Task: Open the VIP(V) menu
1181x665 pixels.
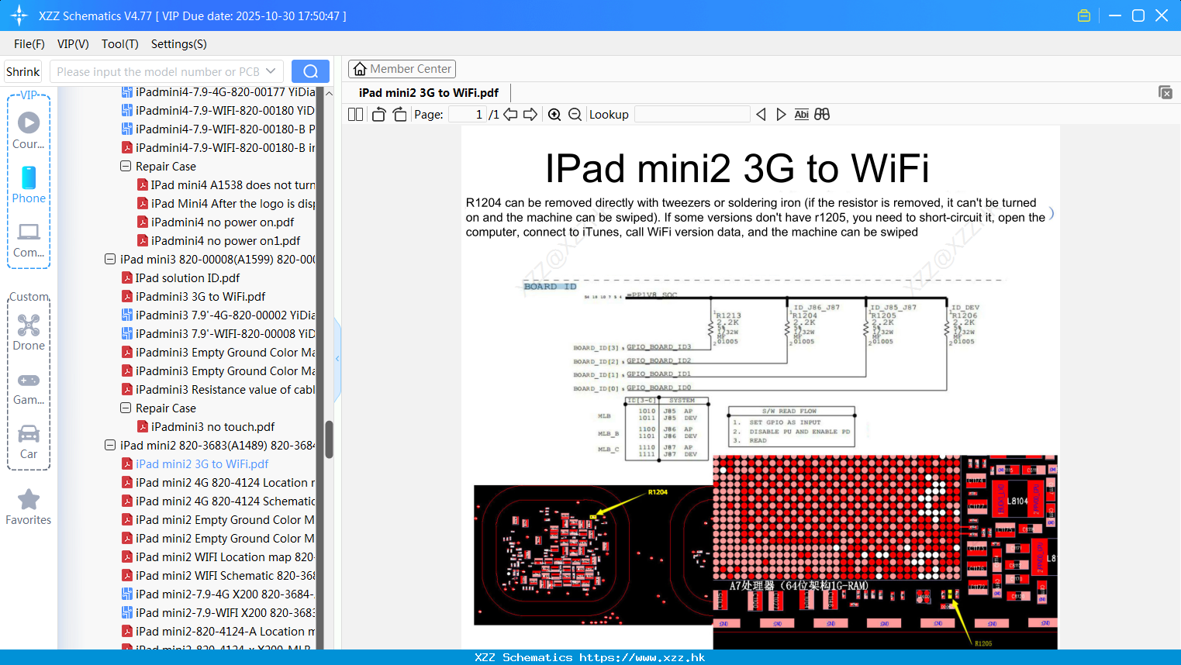Action: (x=73, y=44)
